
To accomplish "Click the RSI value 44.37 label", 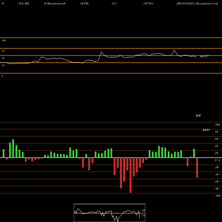I will tap(204, 56).
